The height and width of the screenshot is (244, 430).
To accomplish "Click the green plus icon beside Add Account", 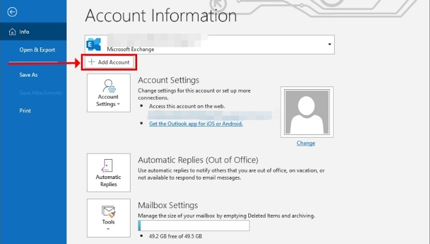I will click(x=91, y=62).
